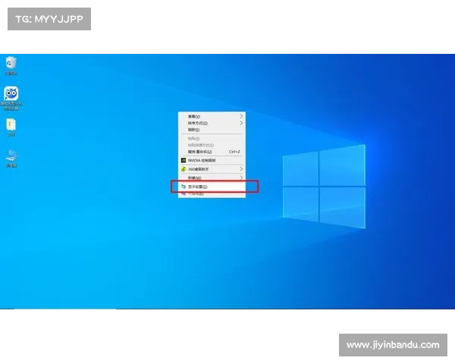
Task: Open the 查看 (View) submenu in context menu
Action: (x=212, y=116)
